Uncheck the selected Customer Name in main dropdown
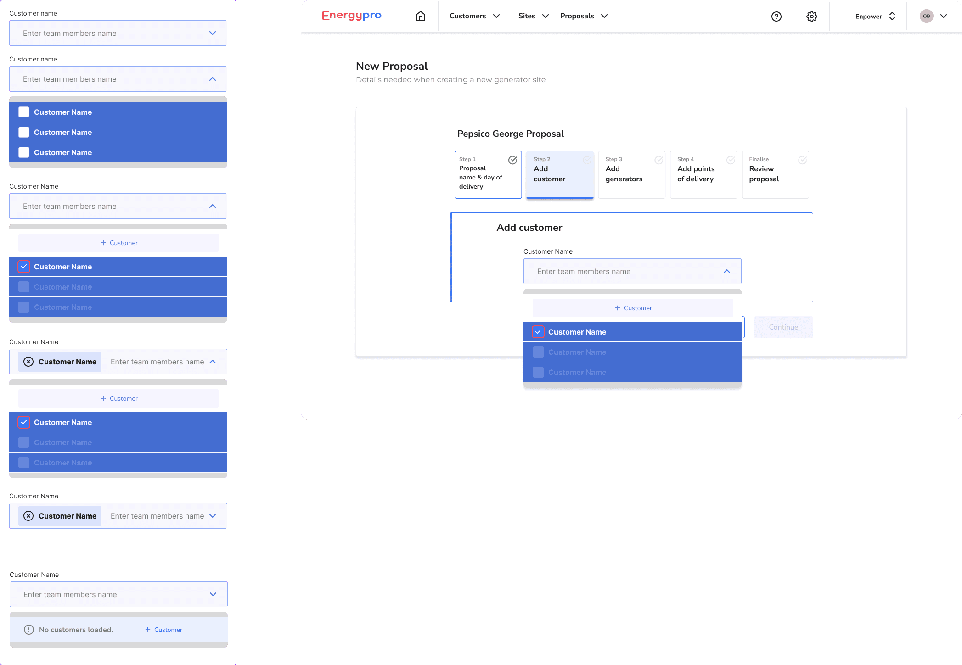Viewport: 962px width, 665px height. pyautogui.click(x=538, y=332)
